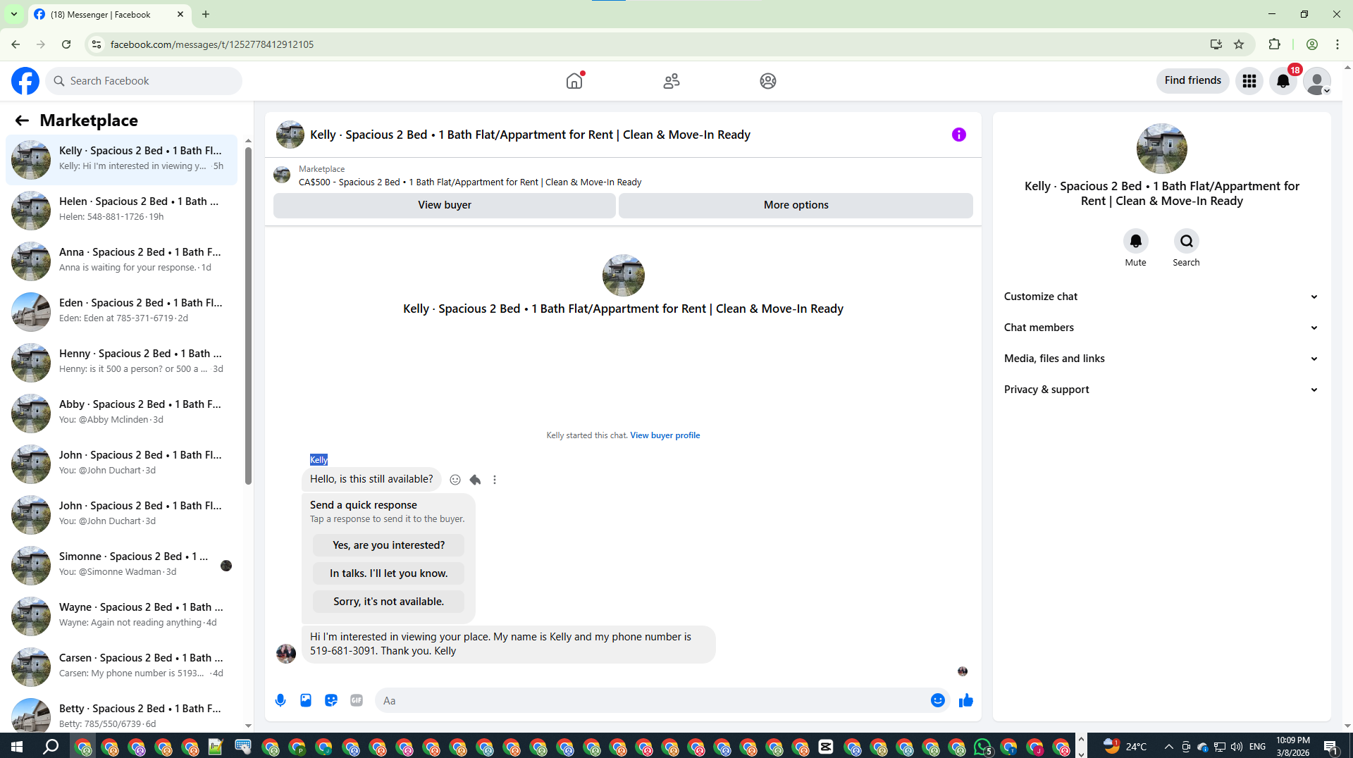Viewport: 1353px width, 758px height.
Task: Open Helen's conversation in the list
Action: pyautogui.click(x=121, y=210)
